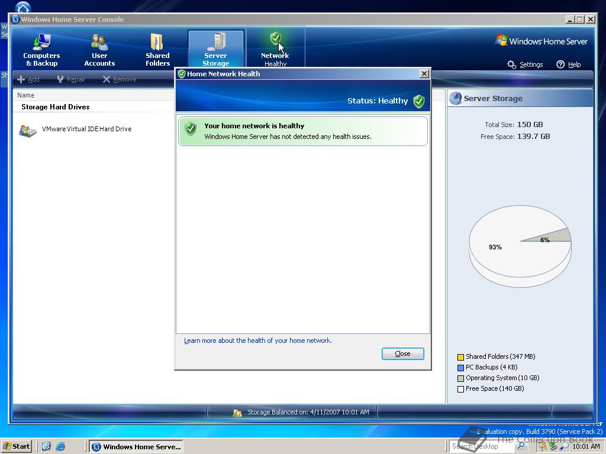Click the Name column header
The height and width of the screenshot is (454, 606).
click(25, 95)
